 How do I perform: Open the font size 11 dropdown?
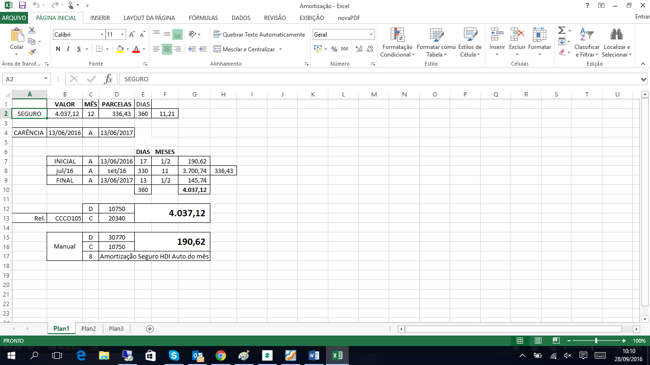[x=122, y=35]
